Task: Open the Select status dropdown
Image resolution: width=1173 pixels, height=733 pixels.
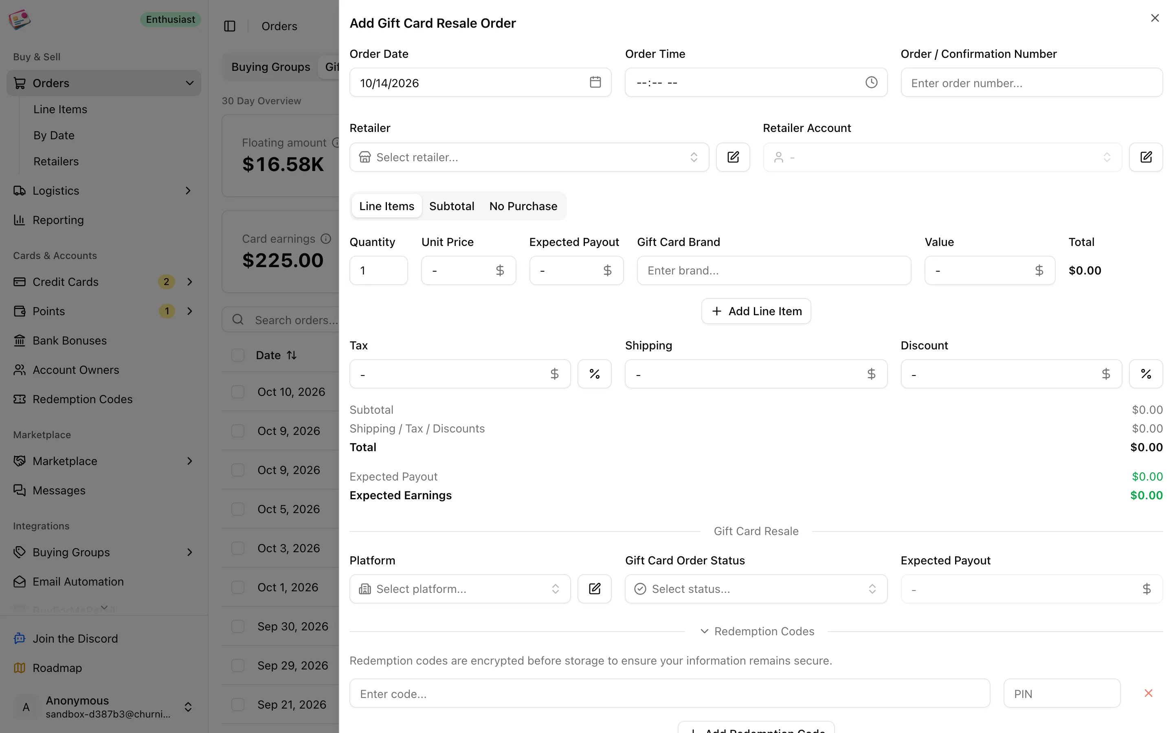Action: pos(756,589)
